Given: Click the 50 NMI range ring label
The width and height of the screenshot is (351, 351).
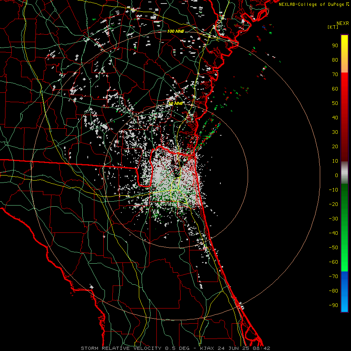Looking at the screenshot, I should [175, 103].
